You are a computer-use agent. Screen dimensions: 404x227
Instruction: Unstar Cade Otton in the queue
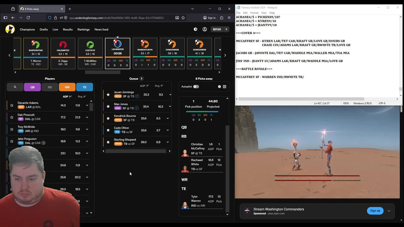click(x=108, y=130)
